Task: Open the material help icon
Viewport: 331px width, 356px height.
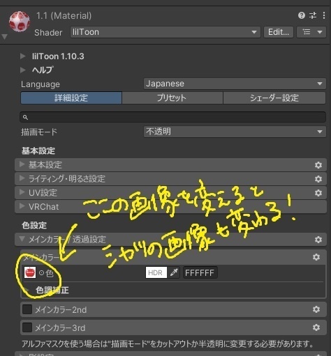Action: click(x=302, y=15)
